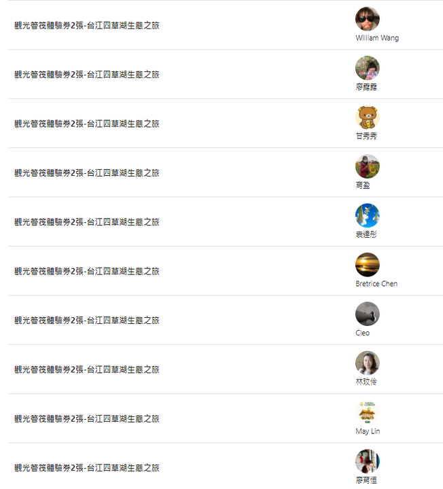
Task: Click the avatar directly below William Wang's row
Action: click(x=367, y=68)
